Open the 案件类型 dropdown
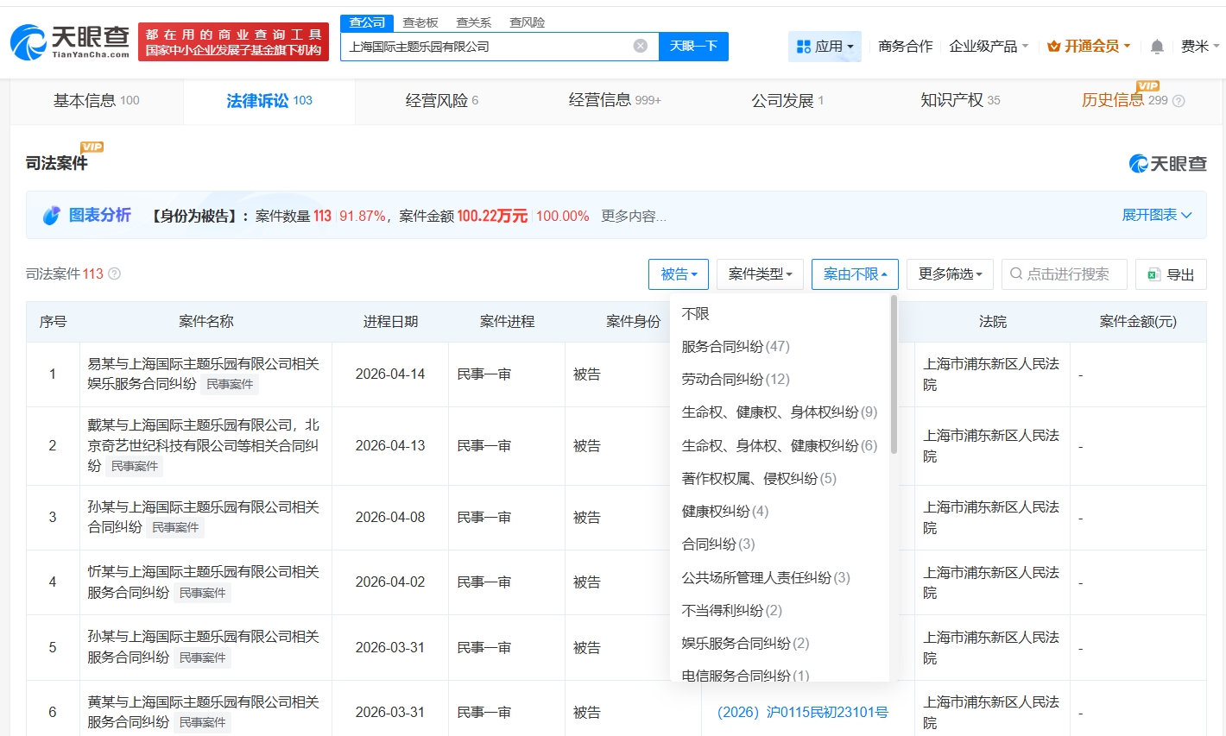Image resolution: width=1226 pixels, height=736 pixels. [x=760, y=274]
